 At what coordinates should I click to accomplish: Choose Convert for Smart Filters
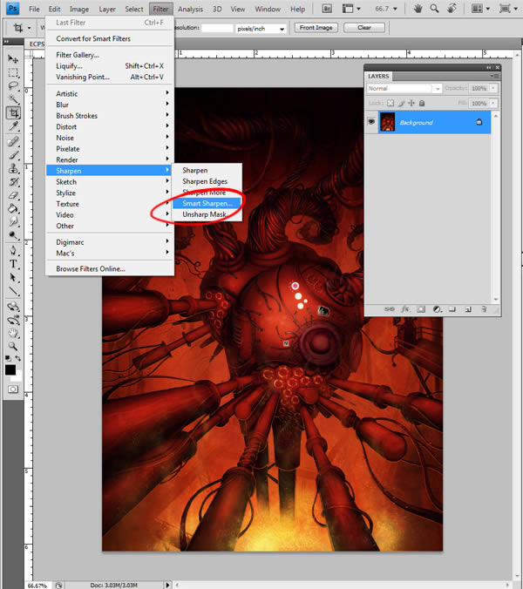[x=109, y=38]
